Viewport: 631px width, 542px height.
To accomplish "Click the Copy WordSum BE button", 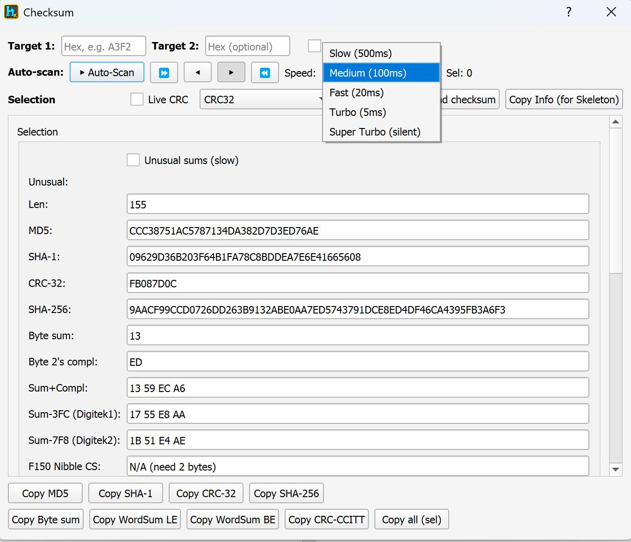I will click(x=233, y=519).
